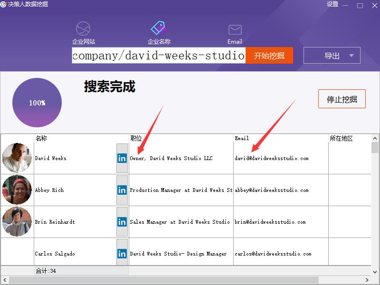Click David Weeks' profile photo
This screenshot has height=285, width=380.
(x=17, y=158)
